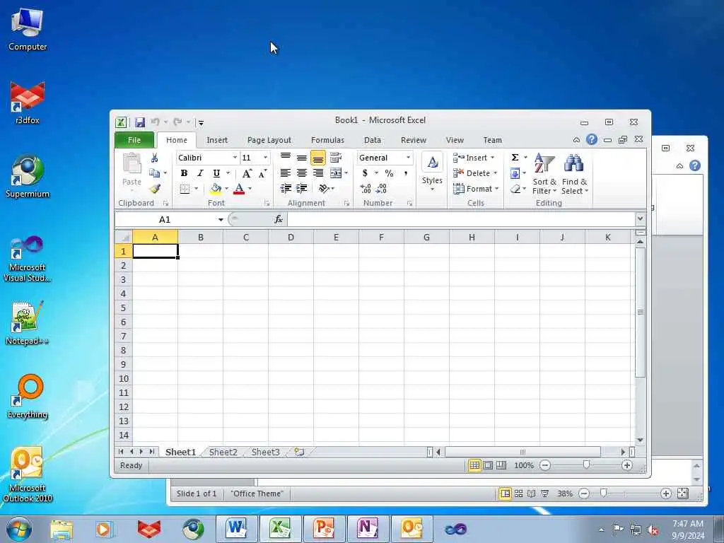Align text left

pos(286,173)
